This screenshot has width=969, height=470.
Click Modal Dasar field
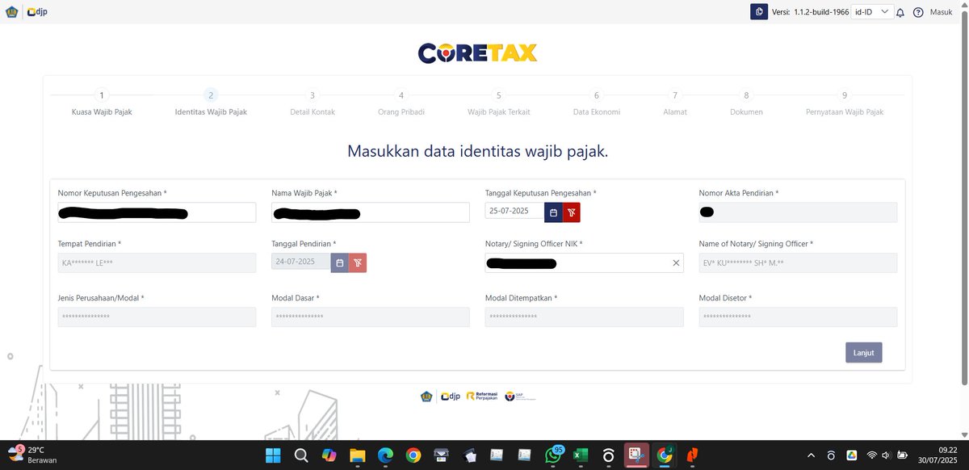[371, 317]
